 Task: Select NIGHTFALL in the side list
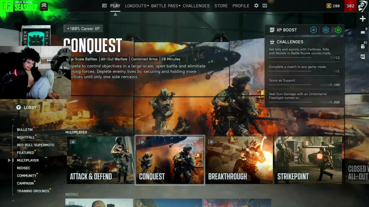(26, 137)
